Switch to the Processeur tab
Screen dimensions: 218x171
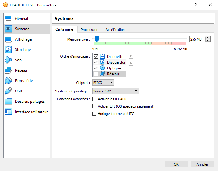89,30
